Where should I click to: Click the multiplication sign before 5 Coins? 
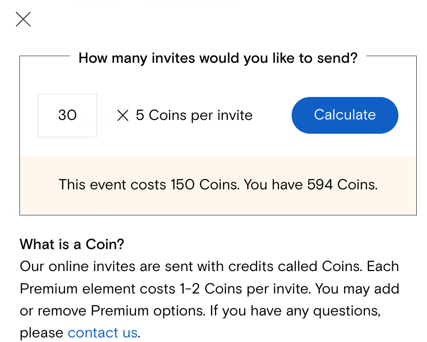pyautogui.click(x=123, y=115)
